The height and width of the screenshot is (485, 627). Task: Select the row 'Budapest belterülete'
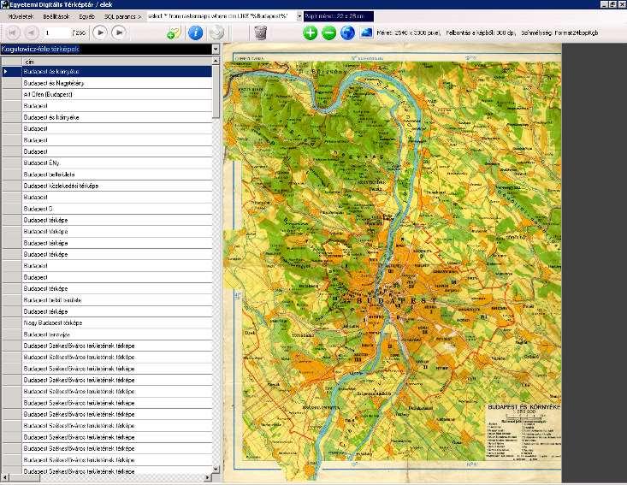pyautogui.click(x=117, y=174)
